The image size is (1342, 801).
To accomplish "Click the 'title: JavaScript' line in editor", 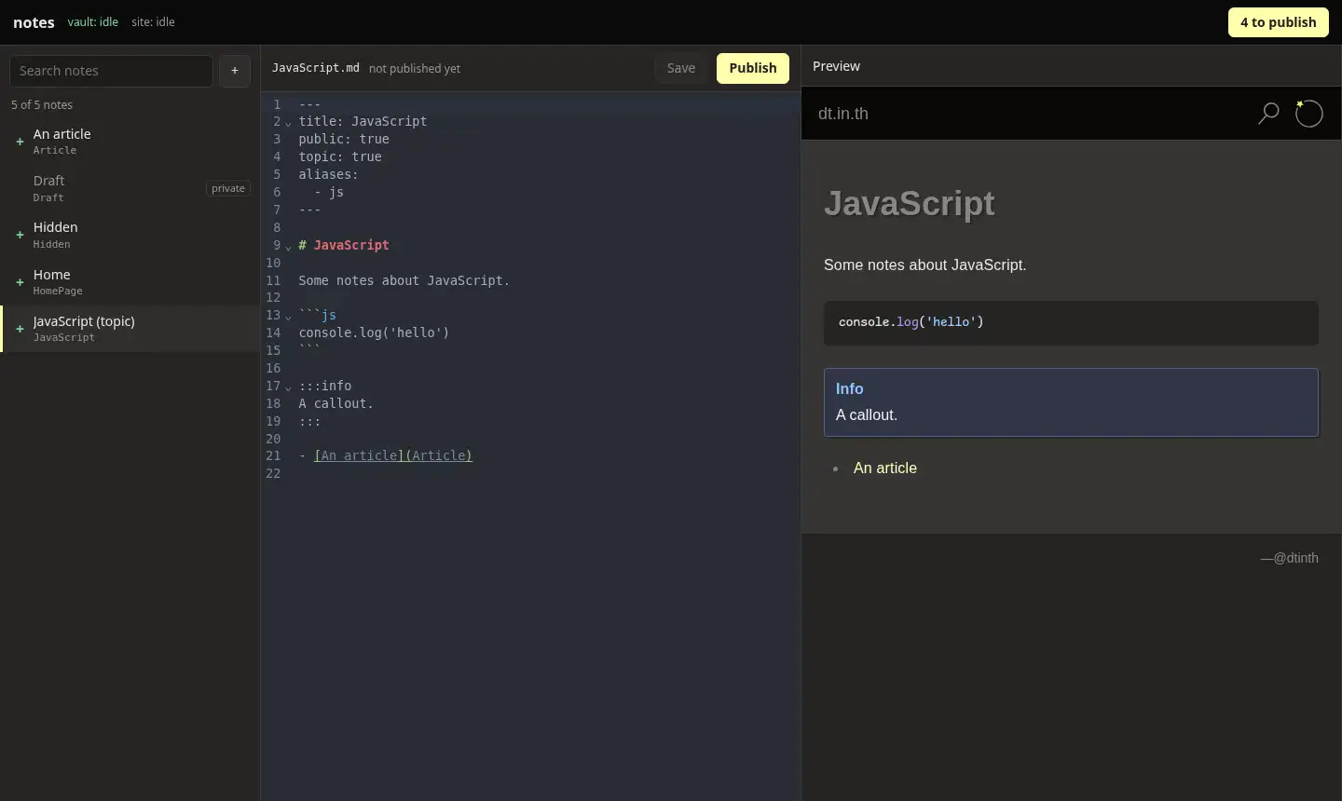I will coord(363,121).
